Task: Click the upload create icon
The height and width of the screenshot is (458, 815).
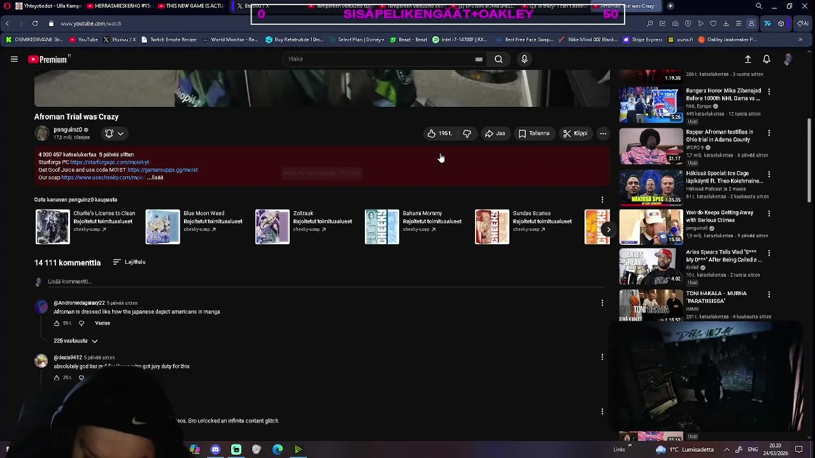Action: [748, 59]
